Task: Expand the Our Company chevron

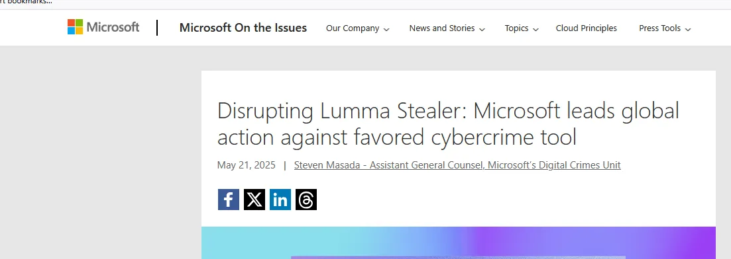Action: pyautogui.click(x=386, y=29)
